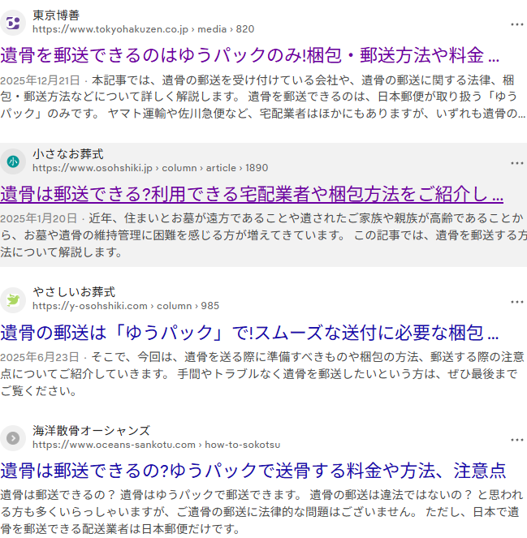
Task: Click the 海洋散骨オーシャンズ site name text
Action: pos(91,431)
